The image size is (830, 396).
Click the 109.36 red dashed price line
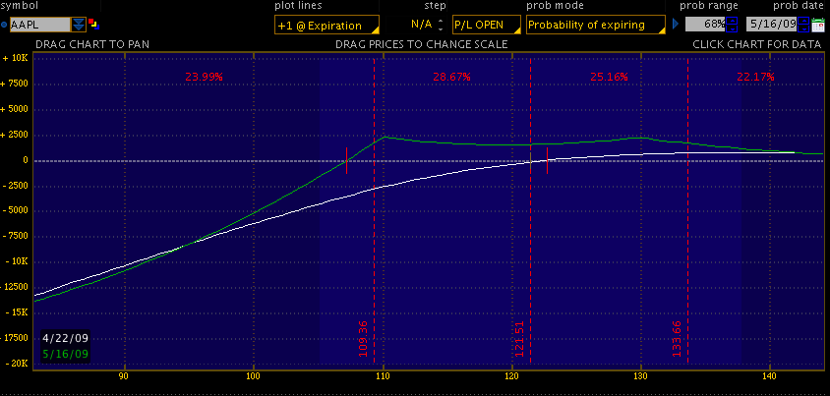tap(375, 246)
